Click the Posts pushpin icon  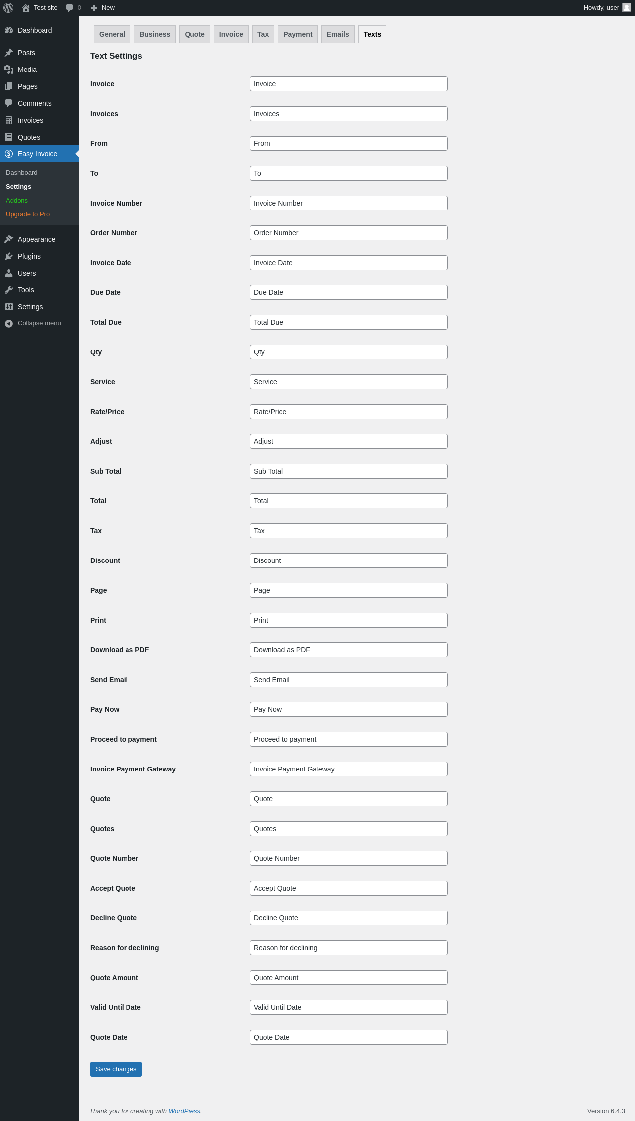(x=9, y=53)
